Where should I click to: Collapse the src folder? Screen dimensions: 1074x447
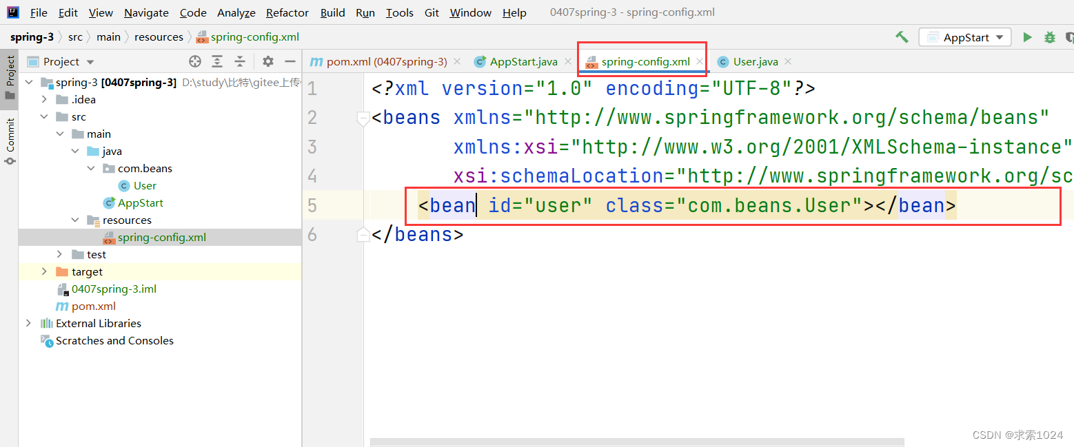tap(44, 116)
